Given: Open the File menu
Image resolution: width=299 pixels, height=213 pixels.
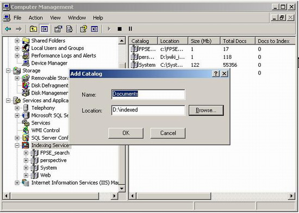Looking at the screenshot, I should [17, 18].
